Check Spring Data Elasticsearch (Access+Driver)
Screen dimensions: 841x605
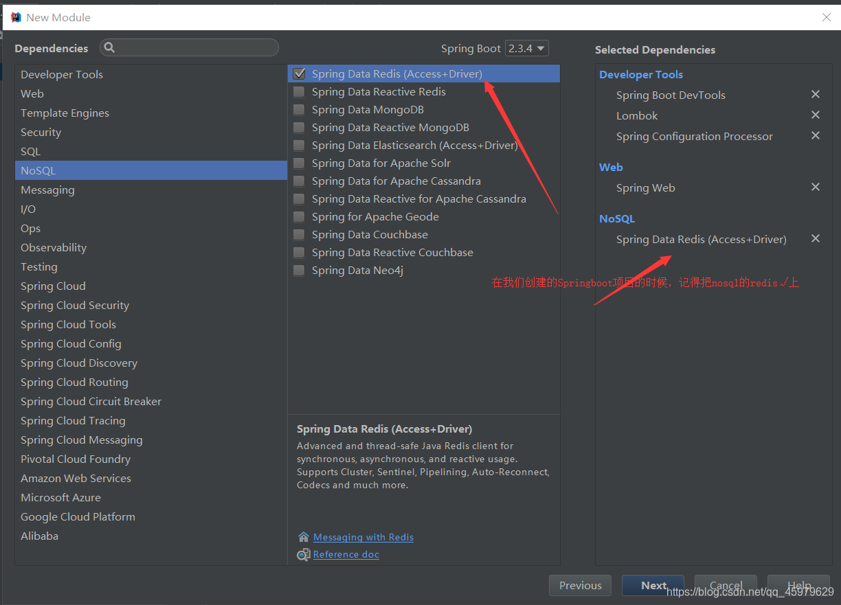click(x=299, y=145)
